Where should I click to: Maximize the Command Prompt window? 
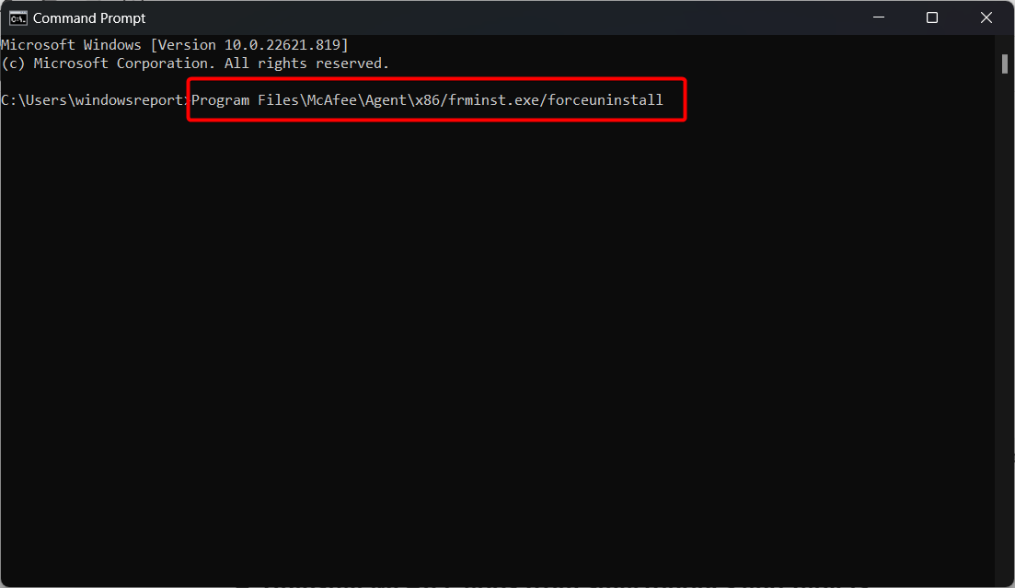pyautogui.click(x=932, y=17)
